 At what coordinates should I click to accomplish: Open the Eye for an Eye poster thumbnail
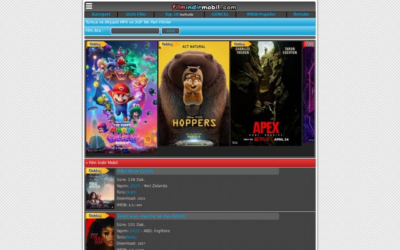(x=100, y=232)
